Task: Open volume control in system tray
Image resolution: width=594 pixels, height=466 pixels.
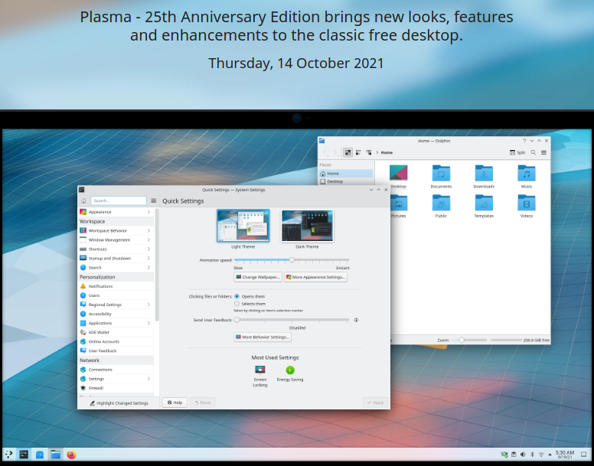Action: [523, 455]
